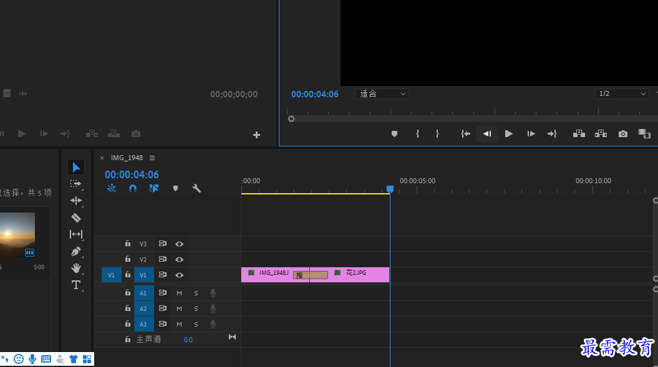Select the Slip tool
Viewport: 658px width, 367px height.
coord(76,234)
